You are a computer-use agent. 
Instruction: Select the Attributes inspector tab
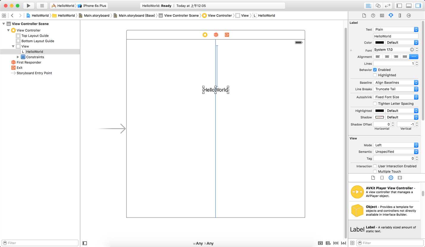(x=391, y=15)
